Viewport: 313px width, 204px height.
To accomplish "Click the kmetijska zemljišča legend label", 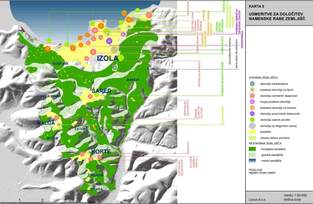I will 273,149.
